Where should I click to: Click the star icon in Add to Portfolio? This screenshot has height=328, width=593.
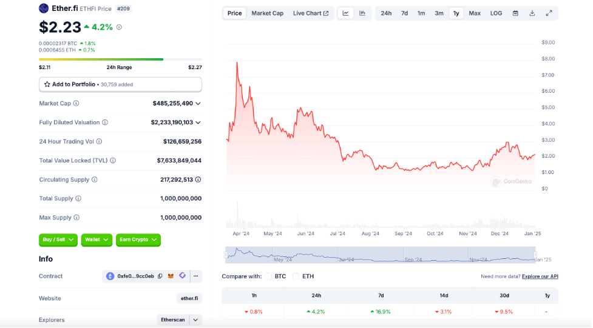point(47,84)
